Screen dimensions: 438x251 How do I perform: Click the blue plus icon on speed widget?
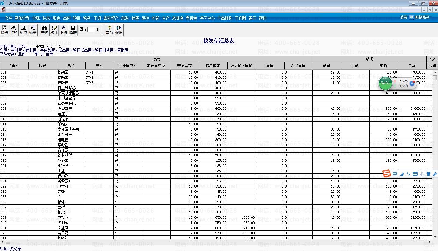412,83
